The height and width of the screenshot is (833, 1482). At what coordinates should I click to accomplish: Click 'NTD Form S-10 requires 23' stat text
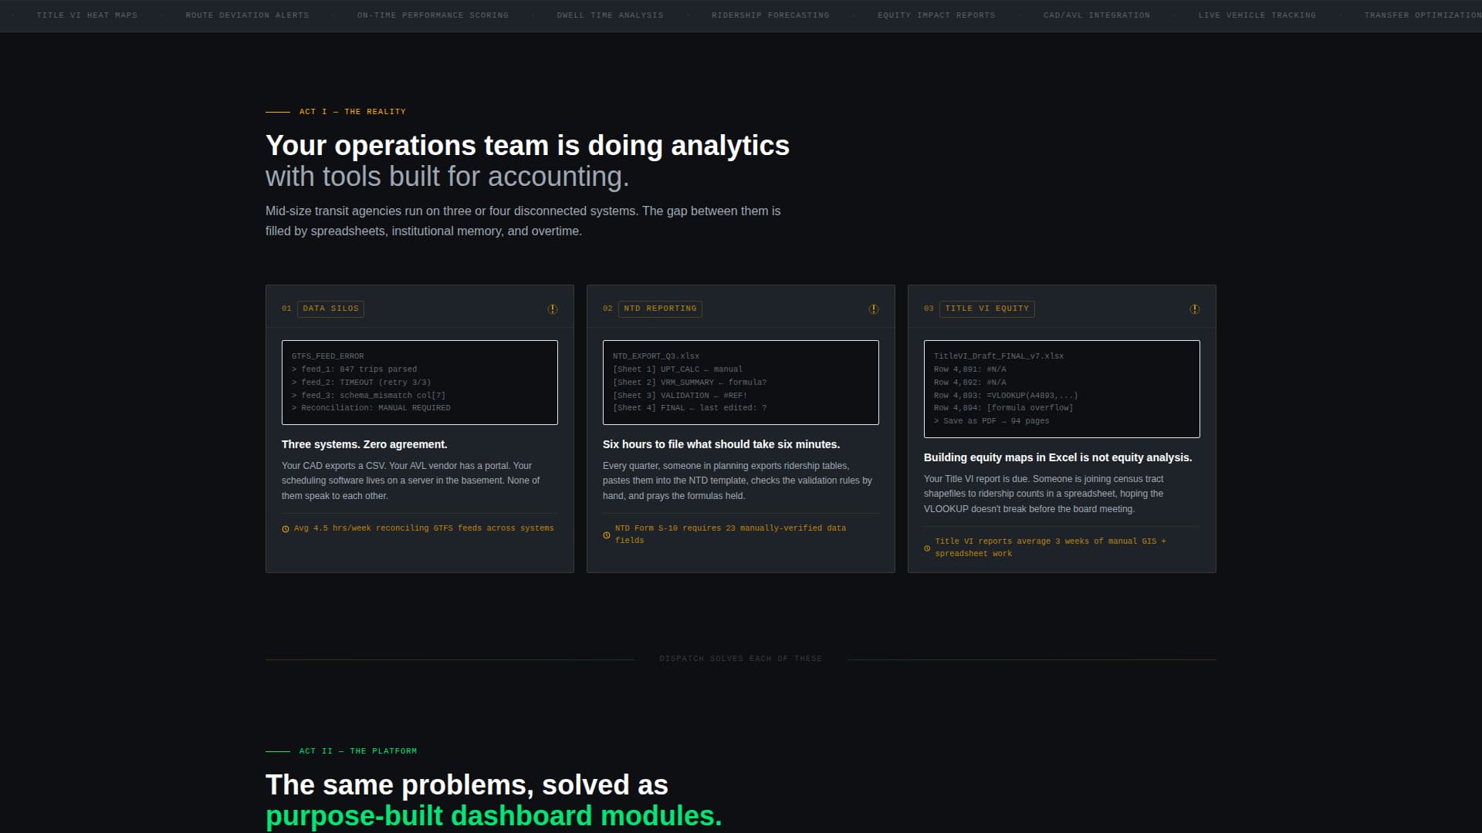tap(730, 535)
